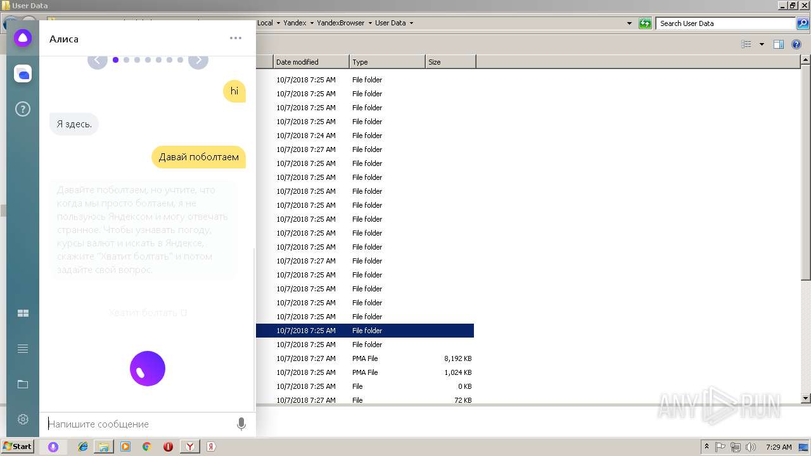Open the tiles grid icon in Alice sidebar
This screenshot has width=811, height=456.
pos(23,313)
